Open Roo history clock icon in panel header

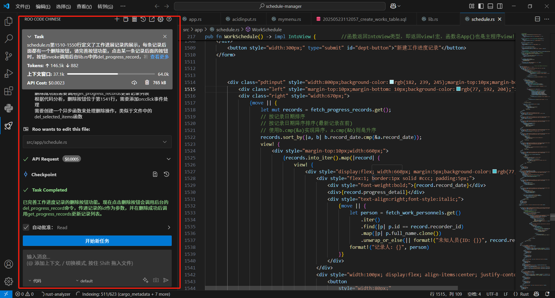point(143,19)
